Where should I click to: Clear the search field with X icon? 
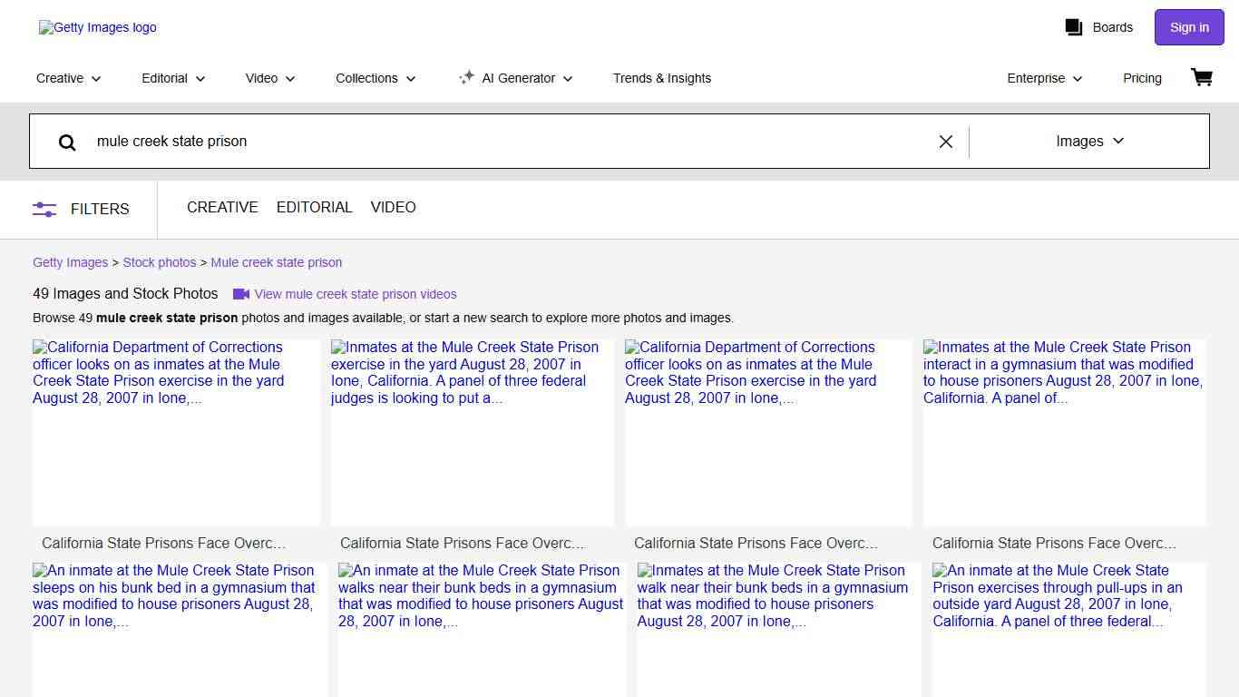click(945, 142)
